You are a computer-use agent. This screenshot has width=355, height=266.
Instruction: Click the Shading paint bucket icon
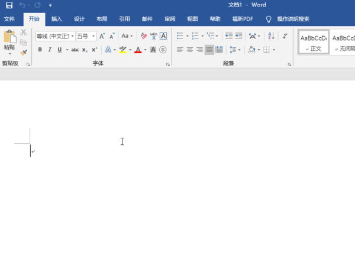(251, 50)
